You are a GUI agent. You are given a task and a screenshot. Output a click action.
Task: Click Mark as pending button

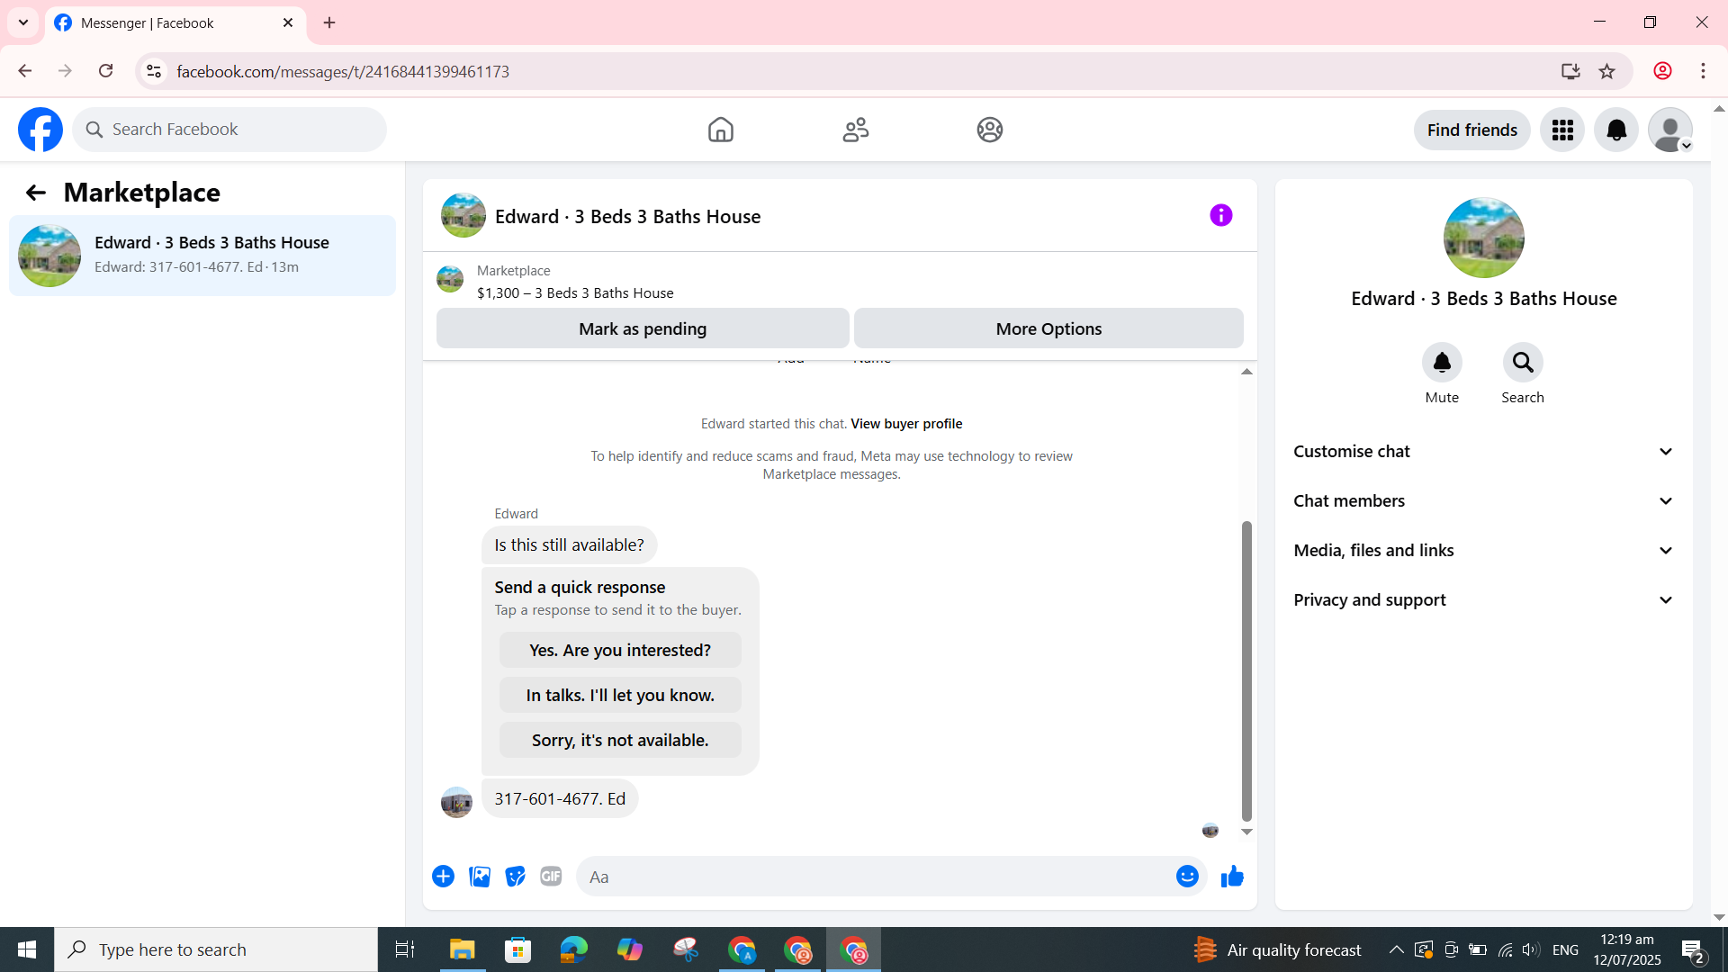click(x=643, y=328)
